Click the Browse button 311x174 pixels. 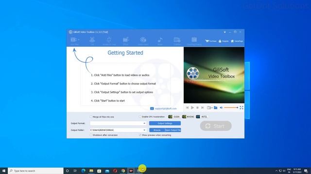[157, 130]
